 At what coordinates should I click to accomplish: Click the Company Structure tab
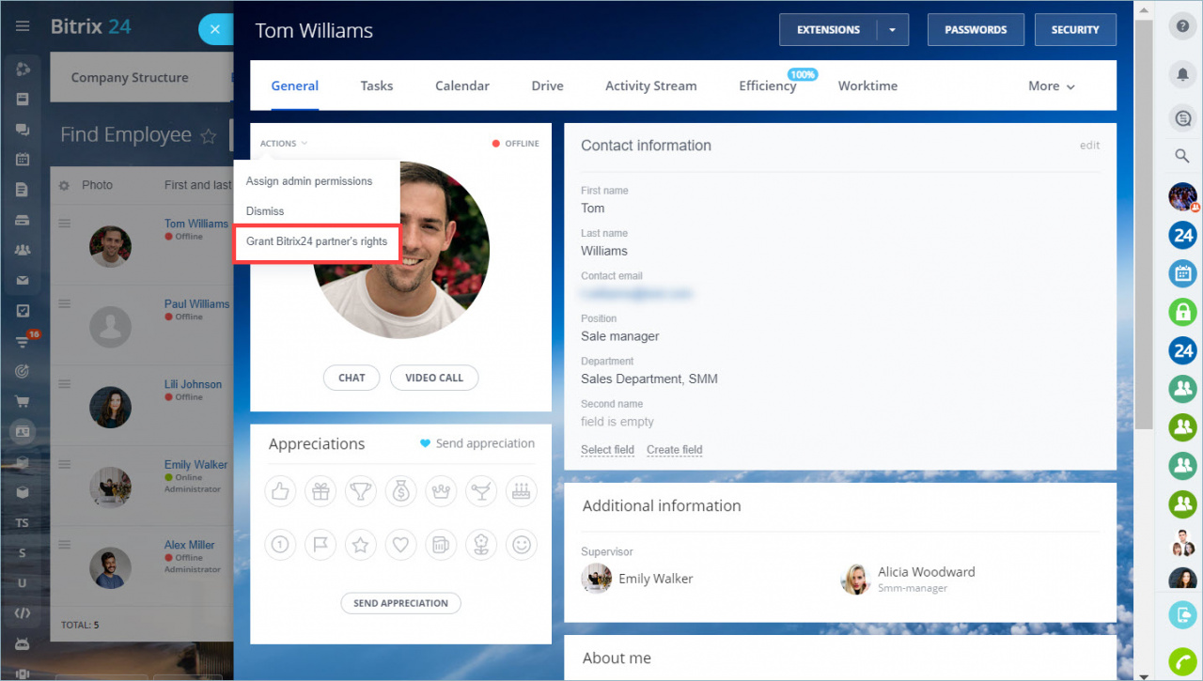(130, 78)
